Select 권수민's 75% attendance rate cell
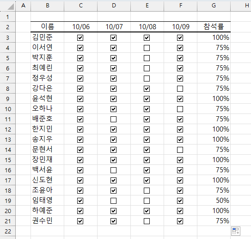Viewport: 251px width, 239px height. (x=214, y=221)
